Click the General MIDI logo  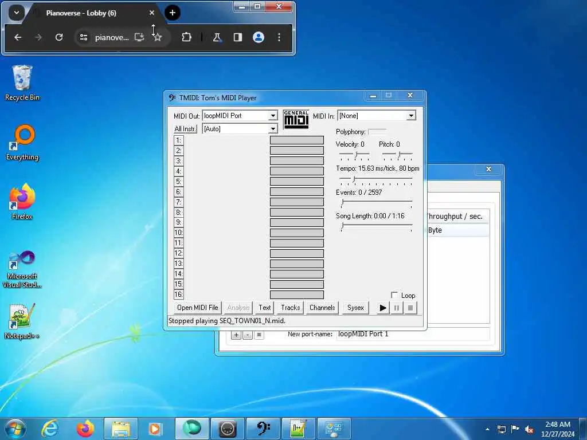pyautogui.click(x=296, y=119)
